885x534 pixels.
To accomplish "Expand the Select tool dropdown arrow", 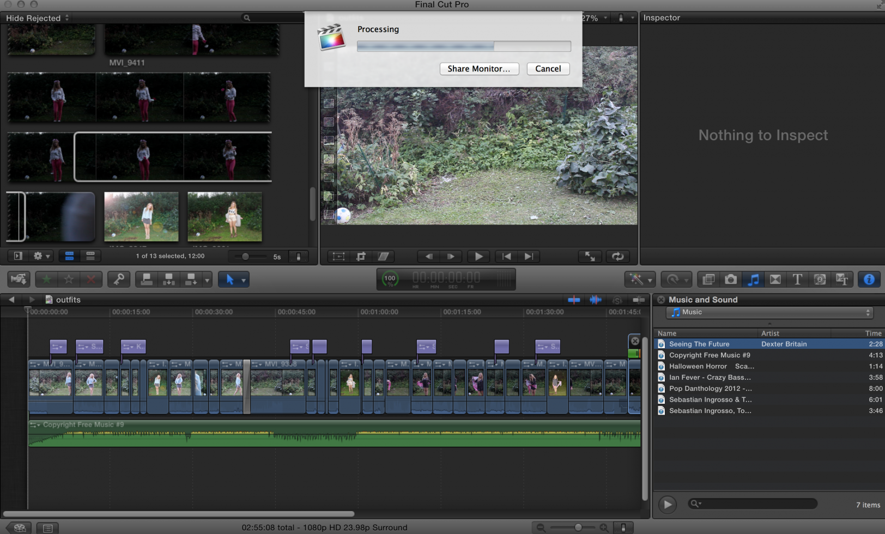I will [244, 280].
